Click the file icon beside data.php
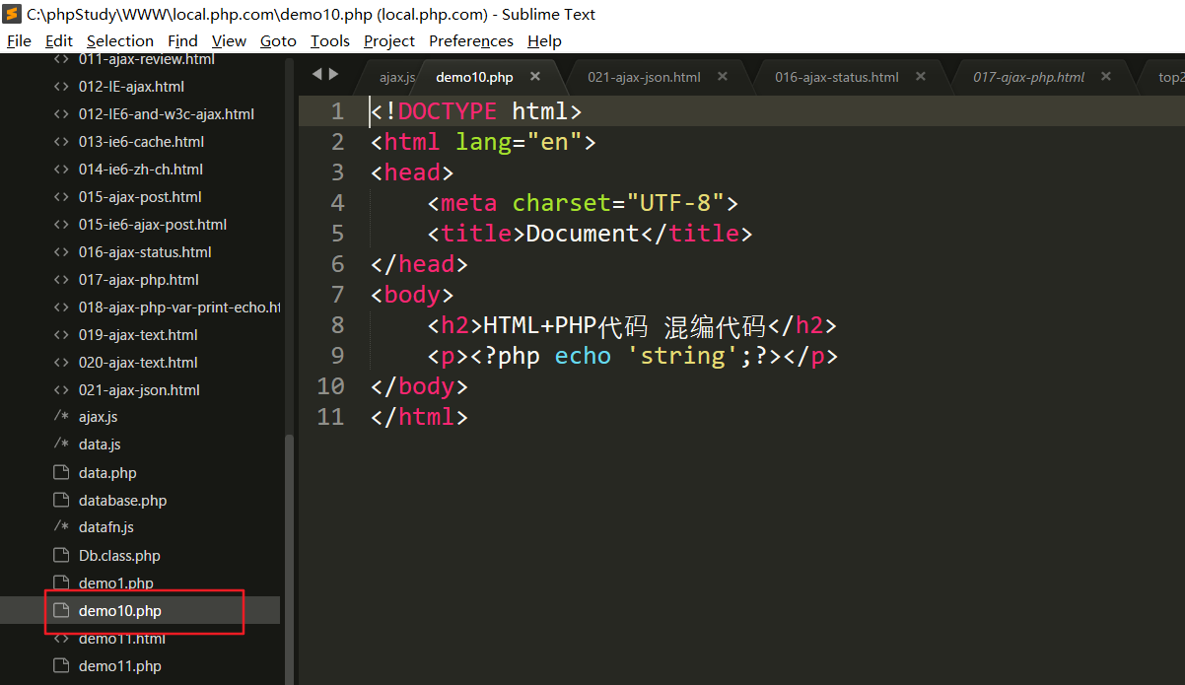The width and height of the screenshot is (1185, 685). [x=61, y=473]
